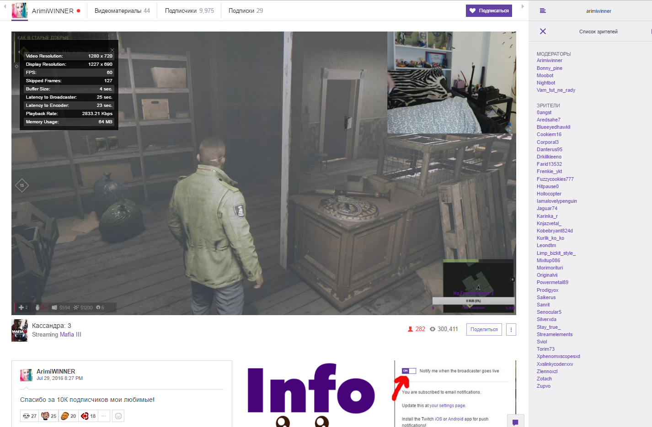
Task: Select viewer Morimorituri
Action: click(x=550, y=268)
